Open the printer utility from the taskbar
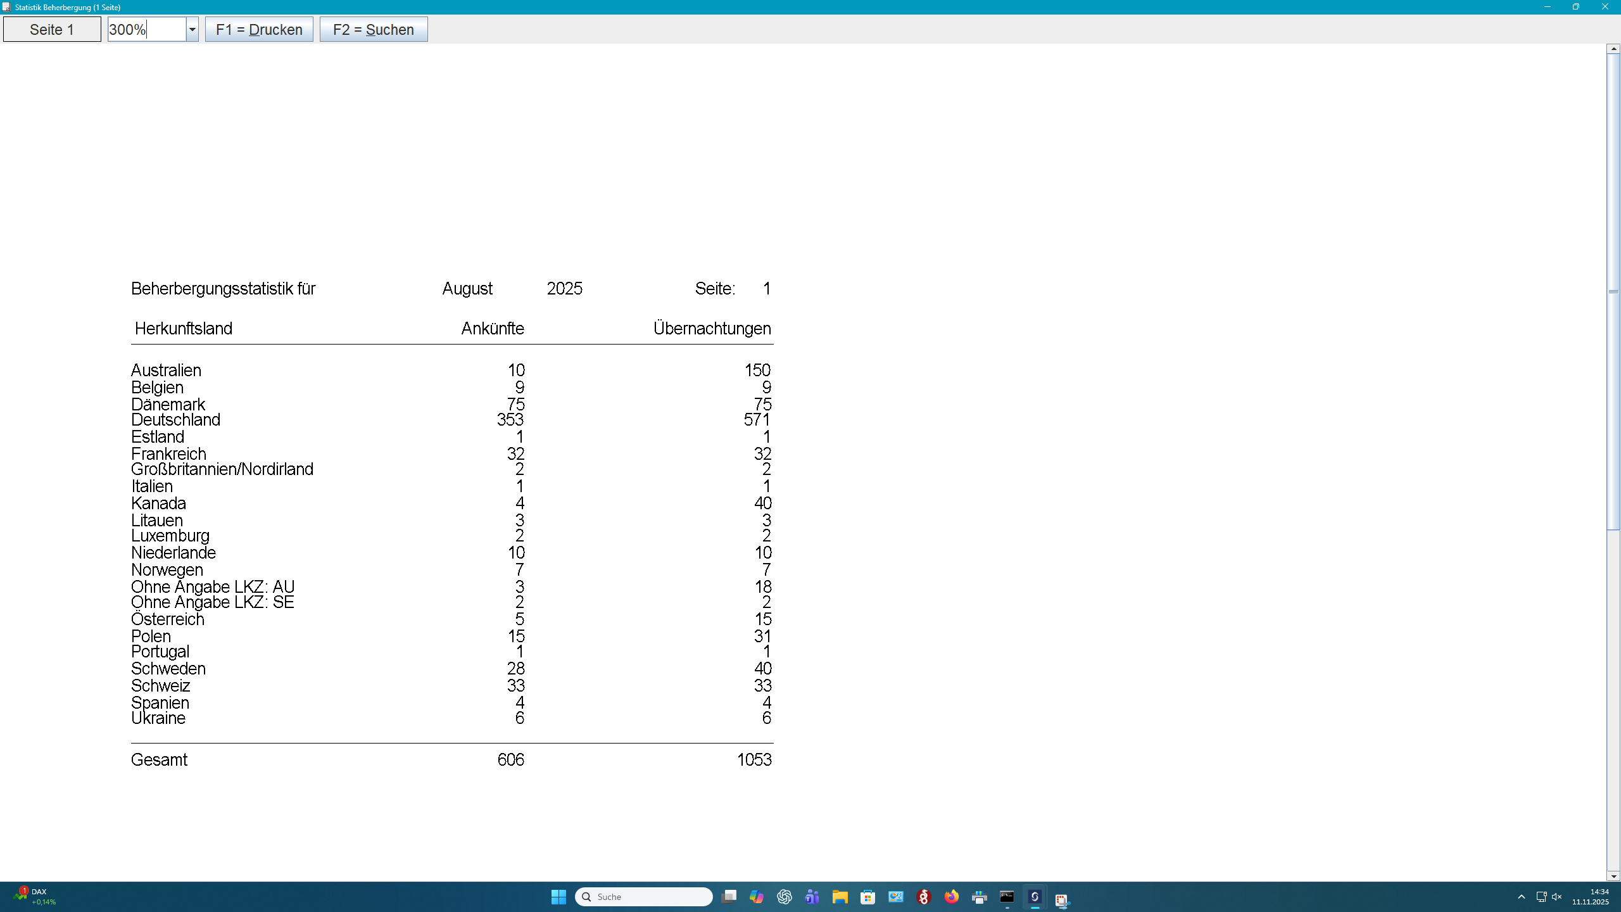Image resolution: width=1621 pixels, height=912 pixels. click(978, 897)
